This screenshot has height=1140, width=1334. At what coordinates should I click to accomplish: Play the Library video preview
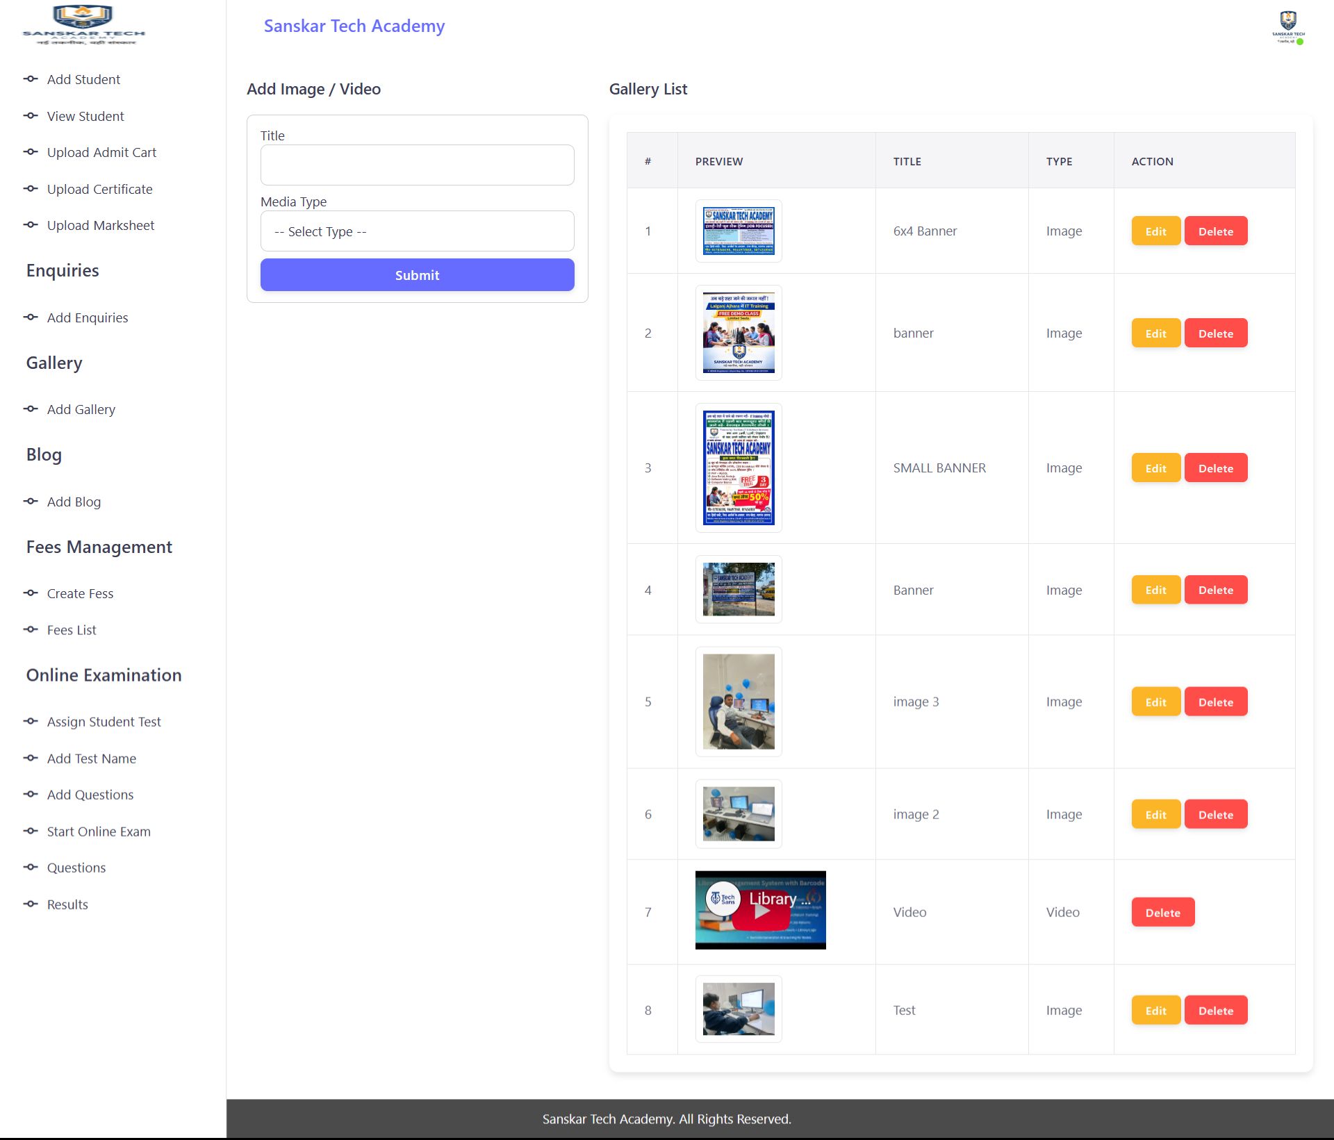pos(761,911)
